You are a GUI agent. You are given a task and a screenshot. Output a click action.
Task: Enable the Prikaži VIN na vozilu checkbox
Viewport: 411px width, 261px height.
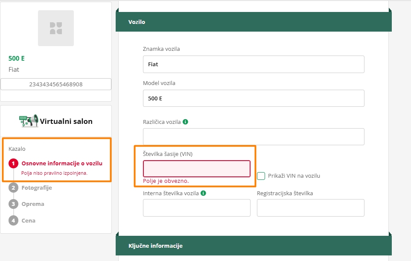[x=261, y=176]
